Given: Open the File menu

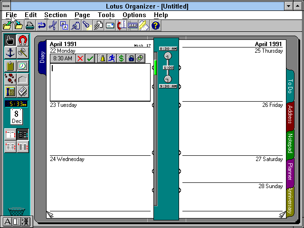Looking at the screenshot, I should 11,15.
